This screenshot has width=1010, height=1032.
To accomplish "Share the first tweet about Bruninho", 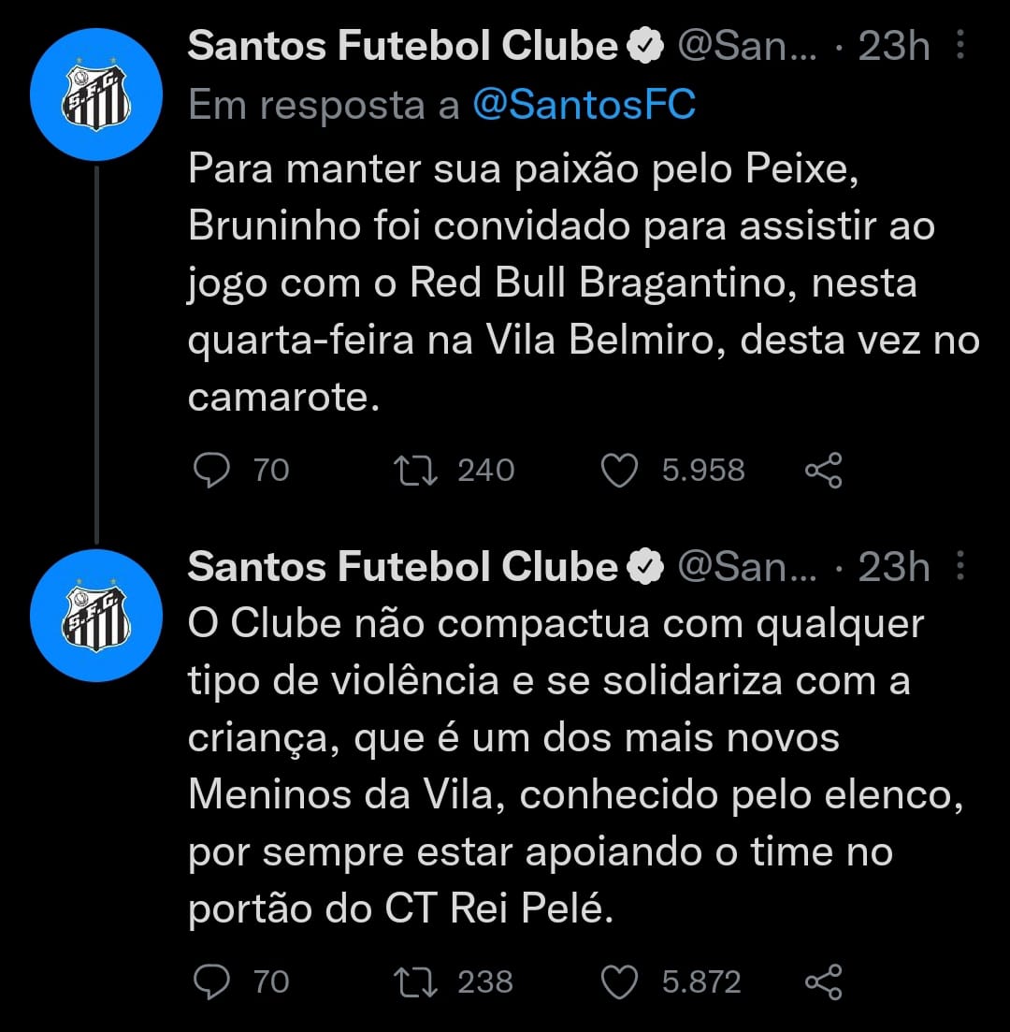I will pos(824,471).
